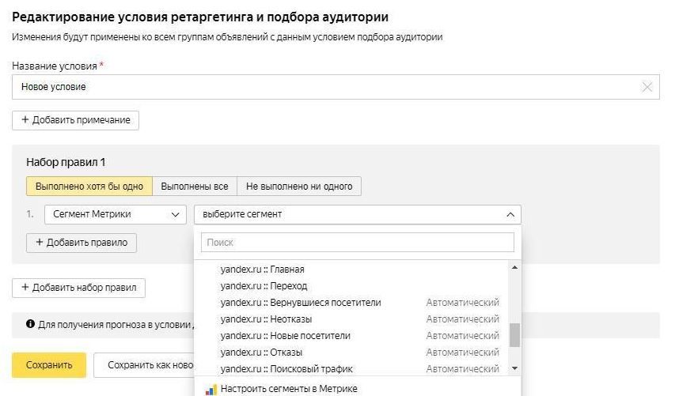Click the segment list scrollbar thumb
The image size is (679, 396).
(x=514, y=335)
